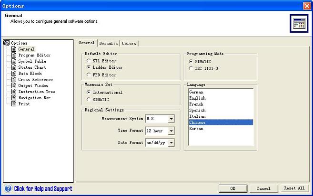Choose the FBD Editor option
This screenshot has height=196, width=313.
point(89,75)
